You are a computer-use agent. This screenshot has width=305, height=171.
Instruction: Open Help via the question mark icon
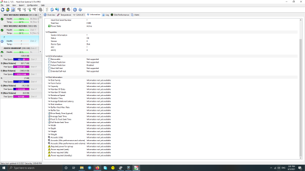75,9
